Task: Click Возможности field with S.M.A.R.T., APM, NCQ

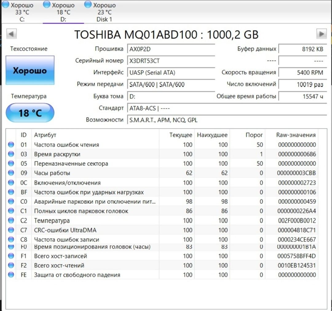Action: coord(227,120)
